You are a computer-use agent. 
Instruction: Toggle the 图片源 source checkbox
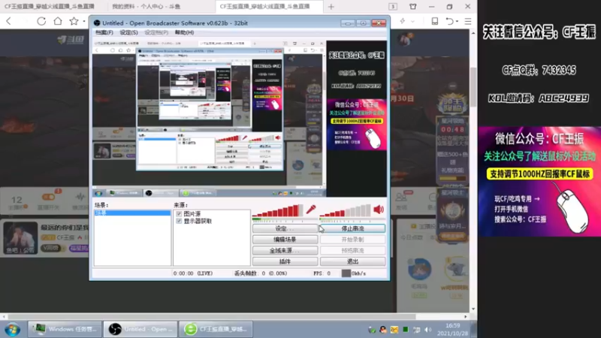point(179,214)
